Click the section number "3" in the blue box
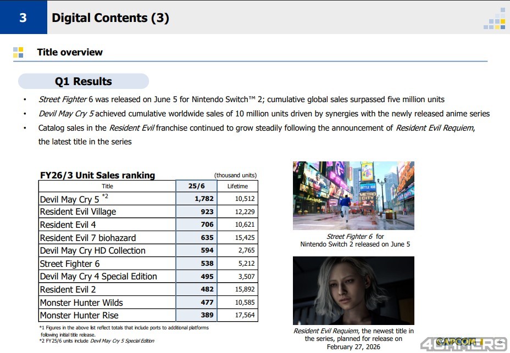This screenshot has width=510, height=353. (23, 18)
